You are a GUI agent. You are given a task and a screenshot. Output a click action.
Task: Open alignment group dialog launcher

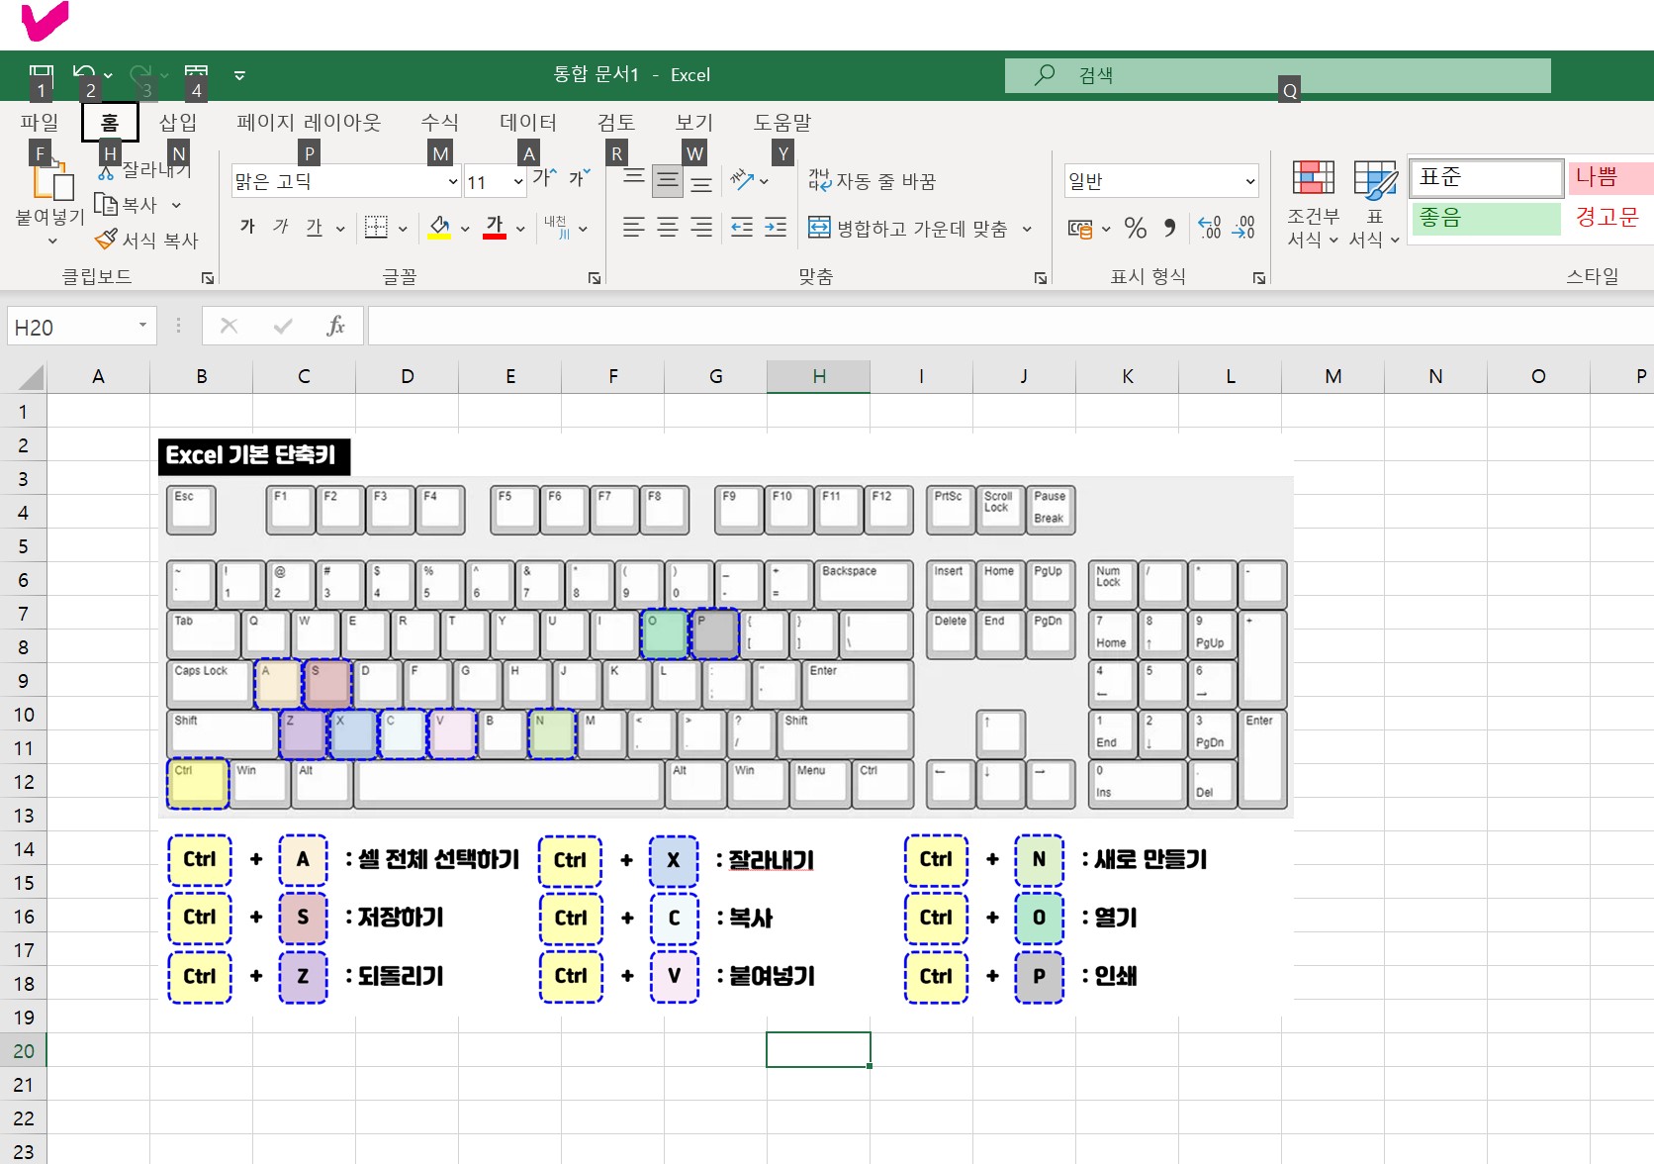pyautogui.click(x=1041, y=278)
